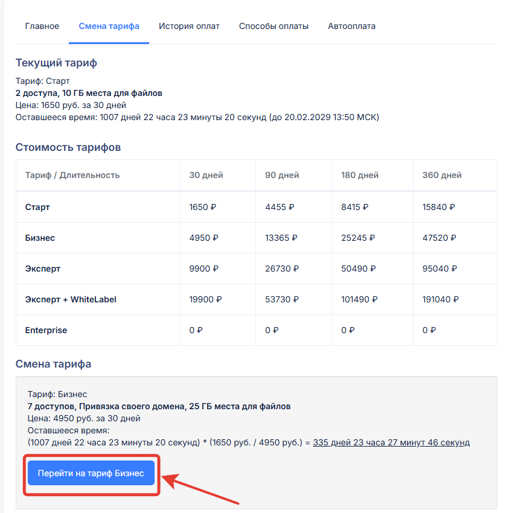Choose Старт 4455 ₽ for 90 дней
Screen dimensions: 506x513
coord(280,207)
